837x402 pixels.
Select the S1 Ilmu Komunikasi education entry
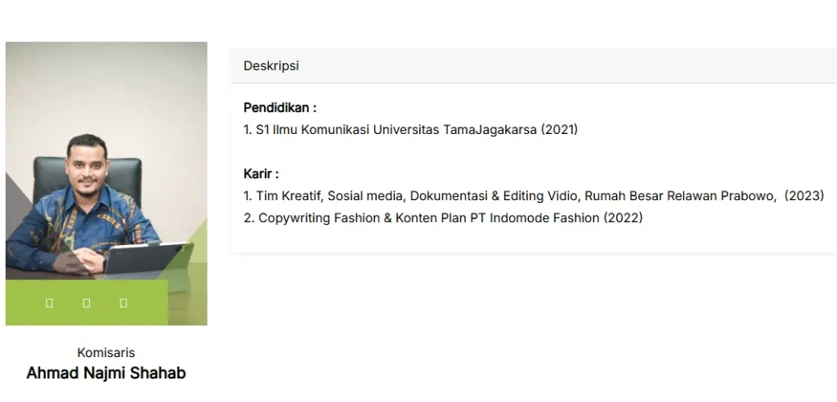(x=410, y=130)
